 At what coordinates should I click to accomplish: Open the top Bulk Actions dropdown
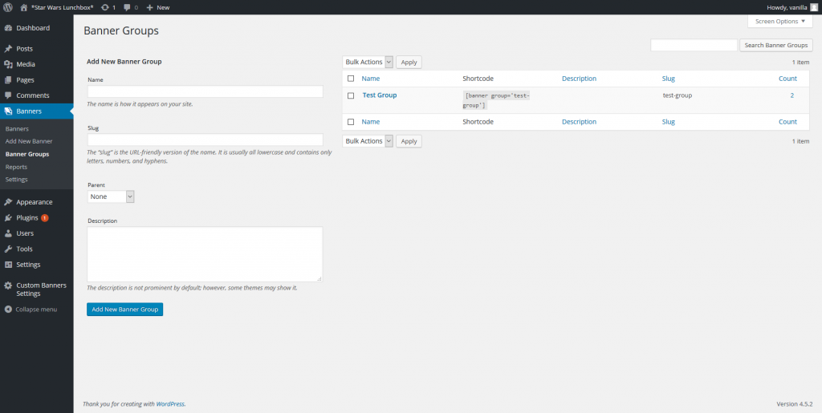tap(368, 62)
